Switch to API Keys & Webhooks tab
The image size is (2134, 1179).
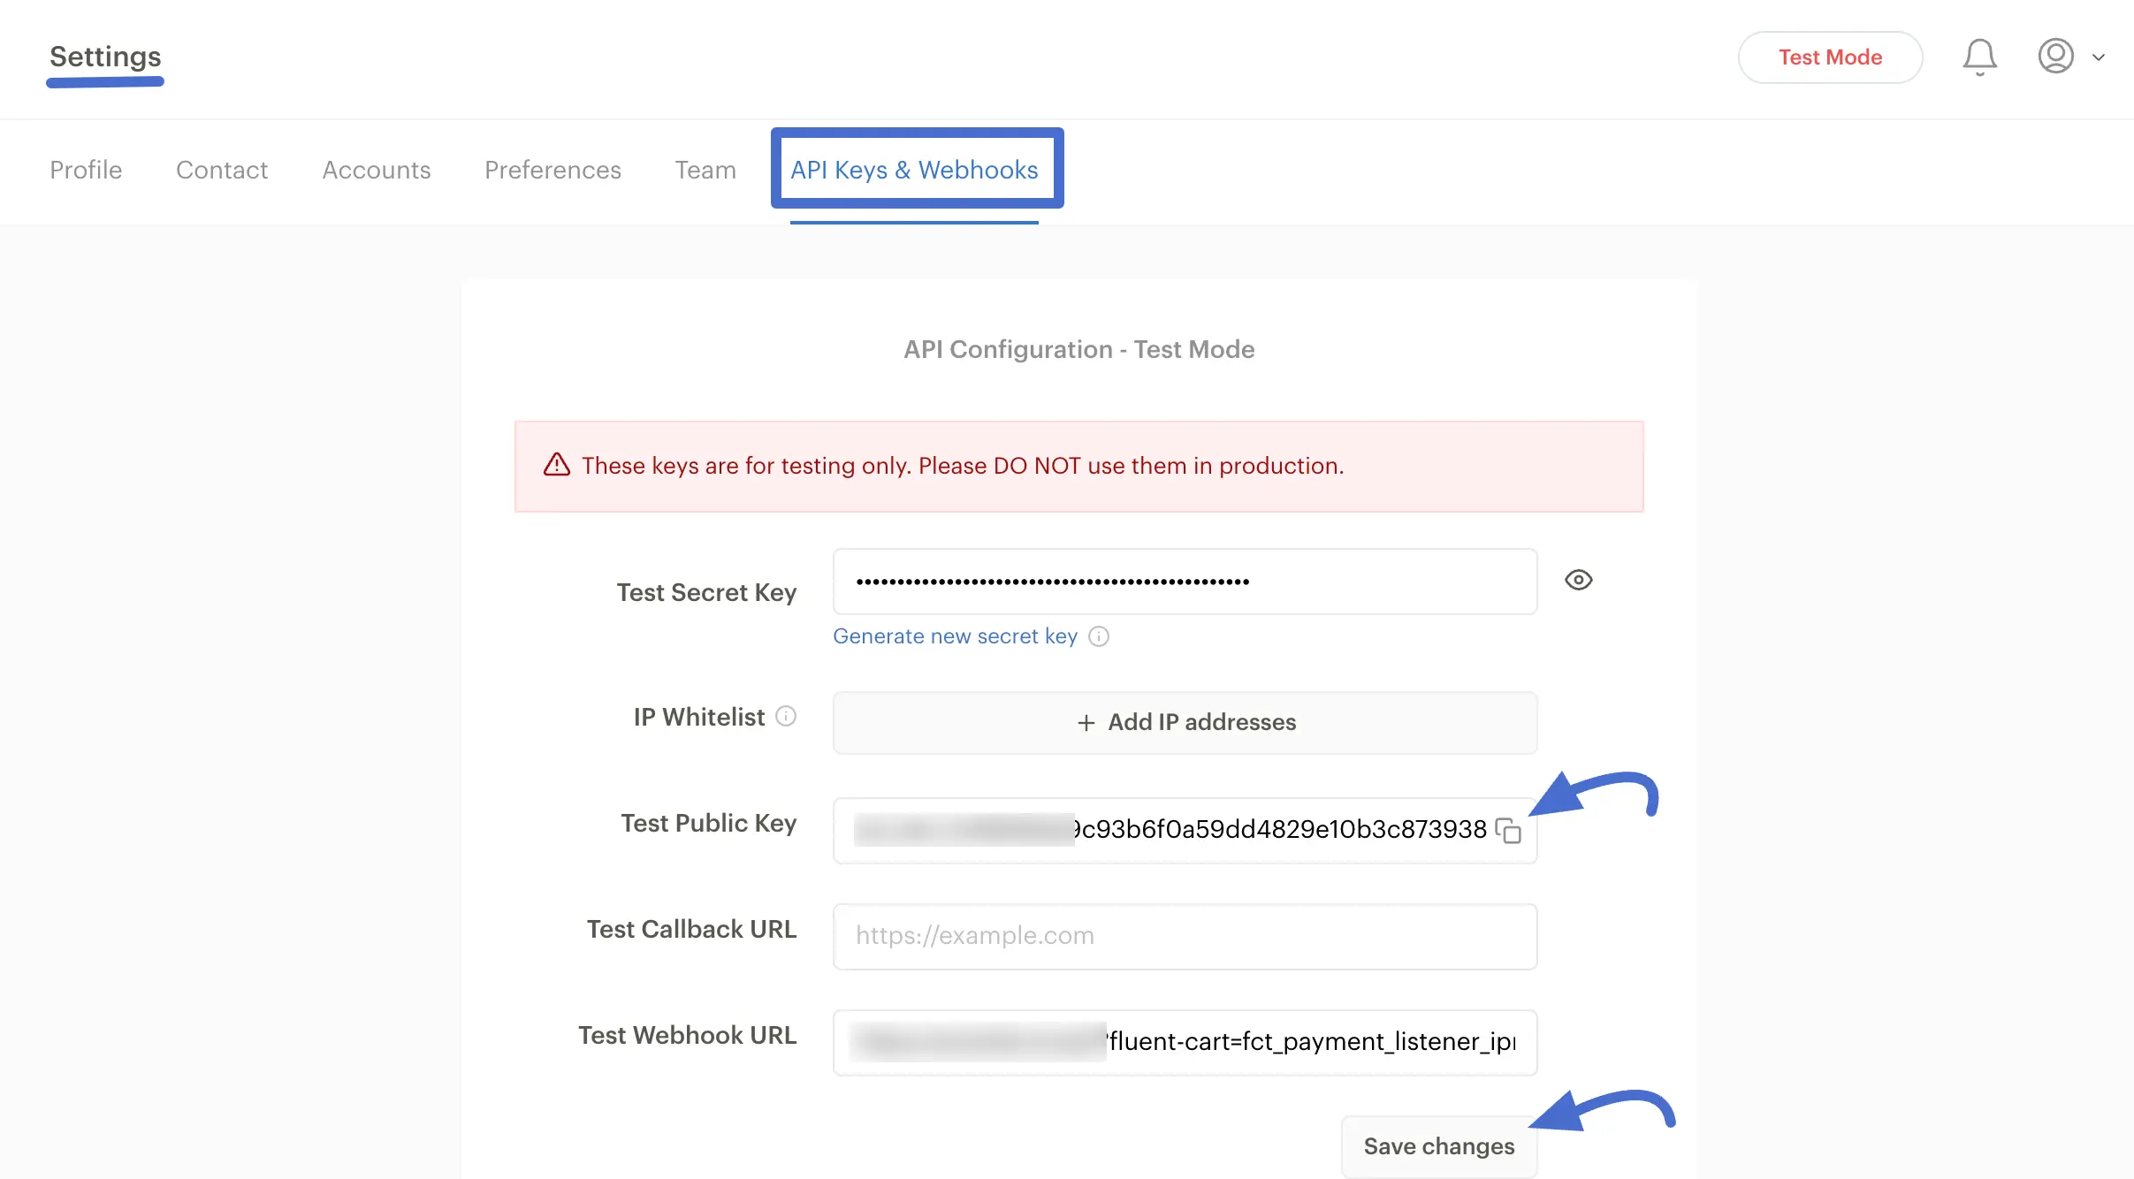(x=914, y=170)
